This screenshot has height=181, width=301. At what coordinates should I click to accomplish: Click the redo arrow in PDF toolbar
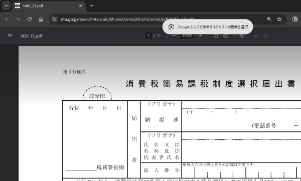tap(266, 36)
